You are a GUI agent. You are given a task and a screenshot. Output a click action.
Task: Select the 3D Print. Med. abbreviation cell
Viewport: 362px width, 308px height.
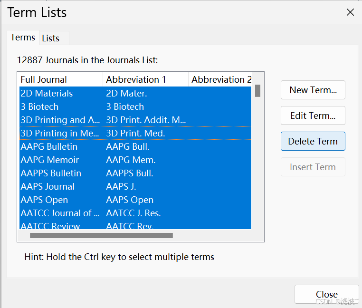(x=135, y=134)
